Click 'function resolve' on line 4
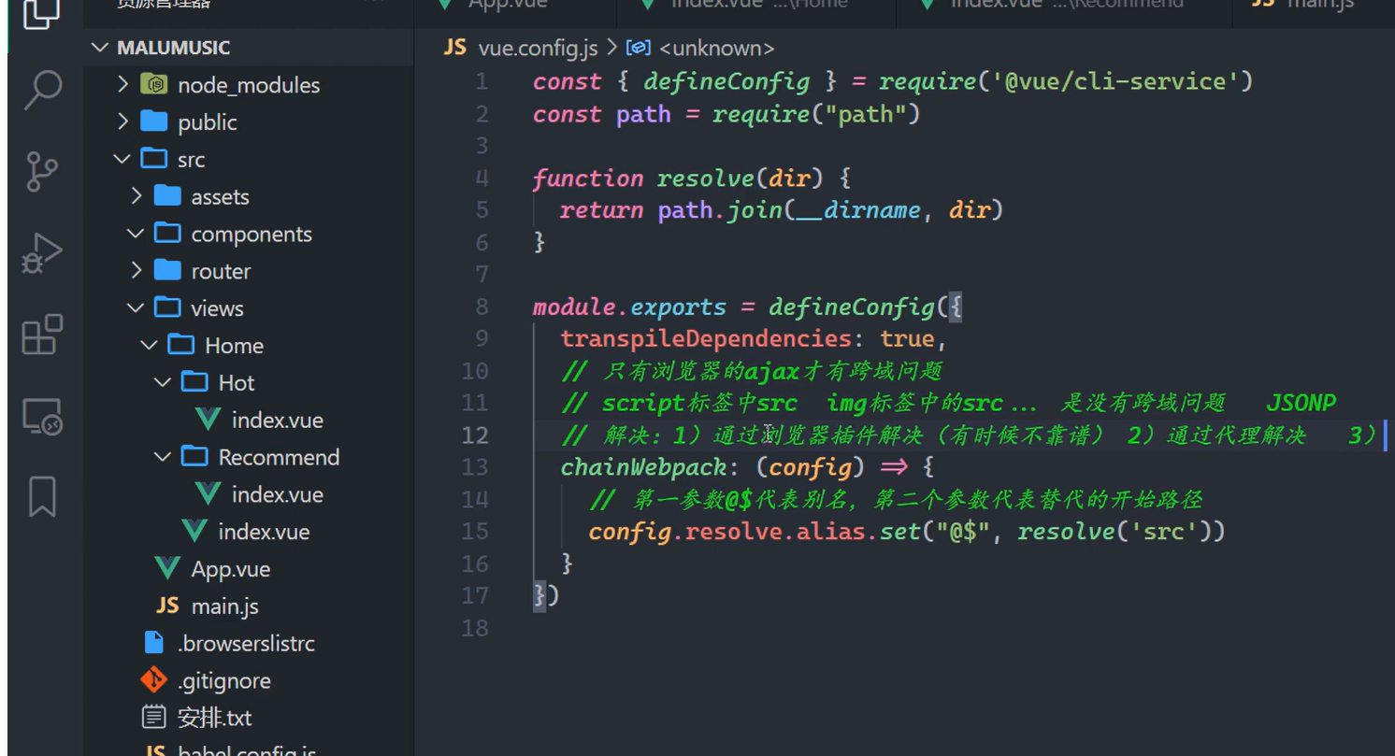The height and width of the screenshot is (756, 1395). pyautogui.click(x=642, y=178)
